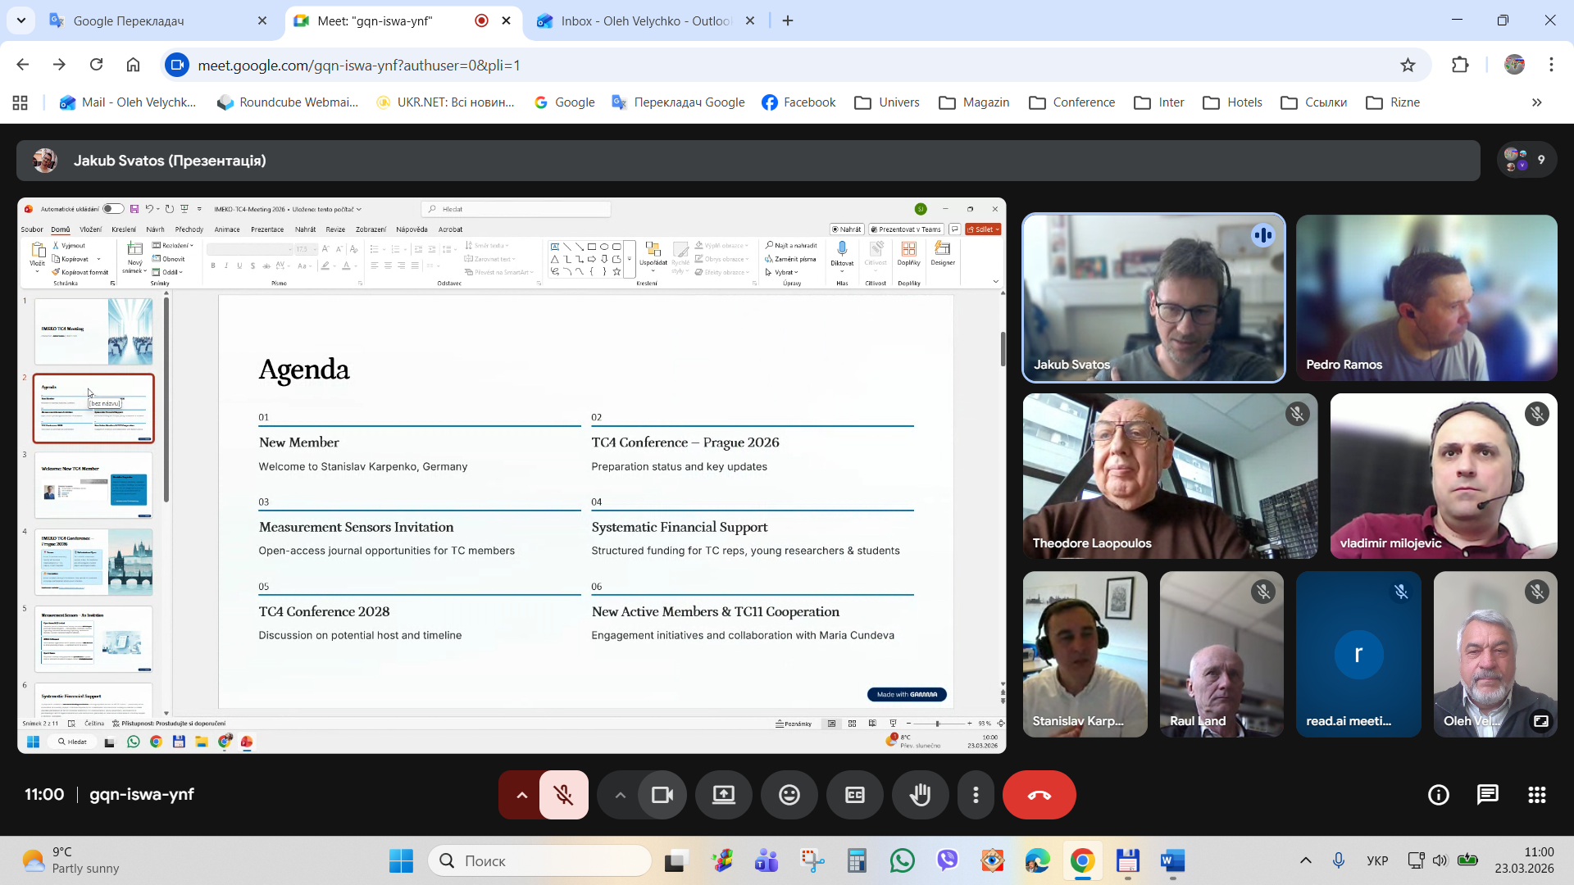The width and height of the screenshot is (1574, 885).
Task: Bookmark this page star icon
Action: [1408, 66]
